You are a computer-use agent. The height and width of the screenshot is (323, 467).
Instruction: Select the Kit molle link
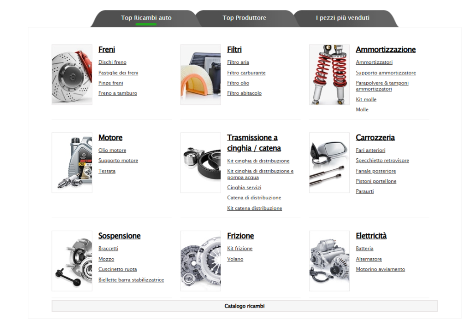click(366, 99)
